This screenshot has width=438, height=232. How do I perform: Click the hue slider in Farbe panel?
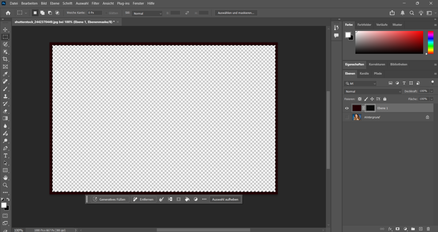[x=430, y=42]
